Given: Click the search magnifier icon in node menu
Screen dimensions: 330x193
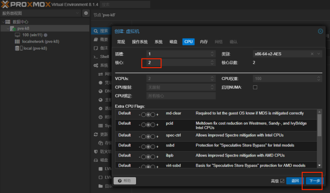Looking at the screenshot, I should pyautogui.click(x=96, y=31).
